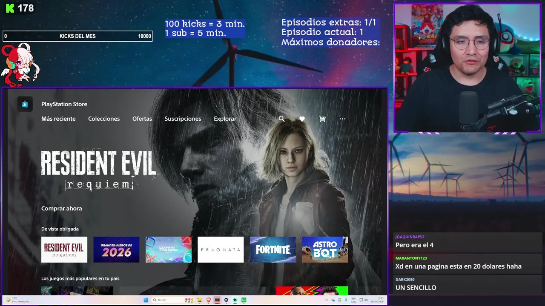This screenshot has width=545, height=306.
Task: Click the Buscar taskbar search box
Action: pyautogui.click(x=173, y=300)
